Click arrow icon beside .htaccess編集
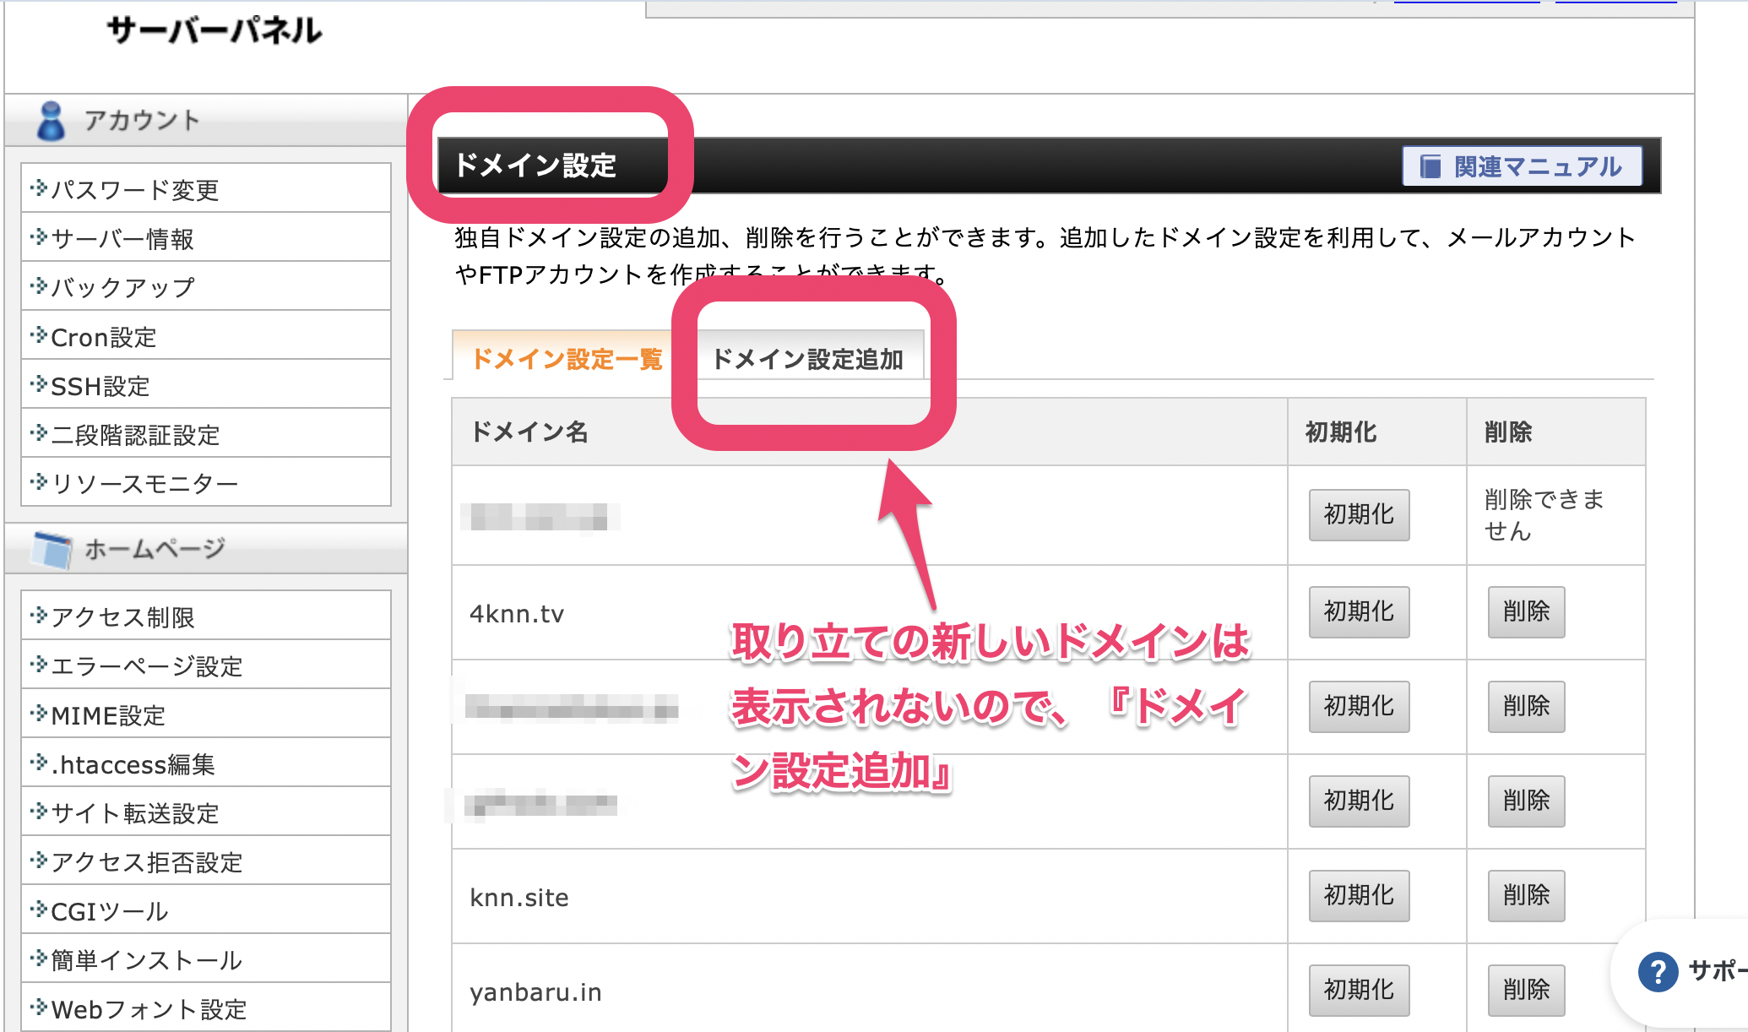 pyautogui.click(x=38, y=763)
